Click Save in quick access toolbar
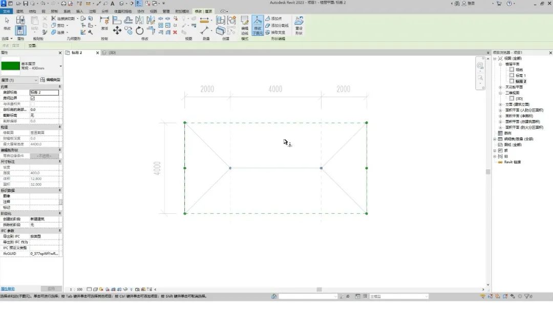This screenshot has width=553, height=311. (x=25, y=4)
